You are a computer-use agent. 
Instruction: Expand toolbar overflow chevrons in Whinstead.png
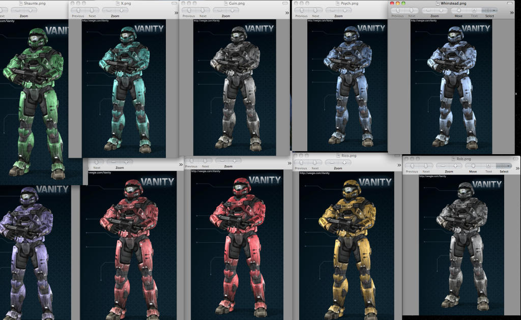tap(512, 13)
